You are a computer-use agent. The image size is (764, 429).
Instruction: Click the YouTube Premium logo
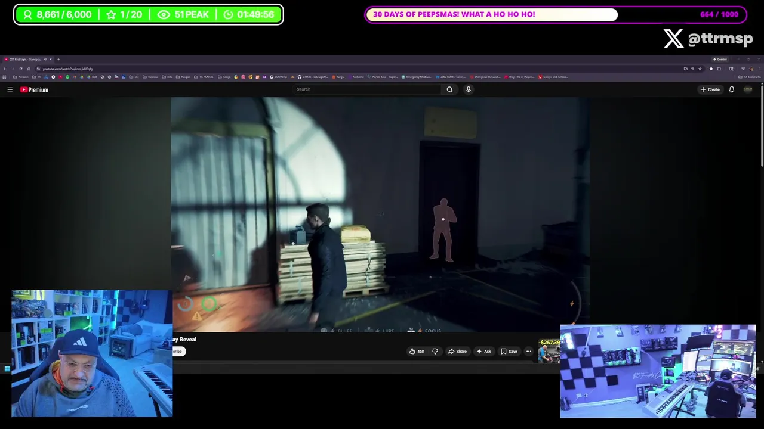(x=34, y=89)
